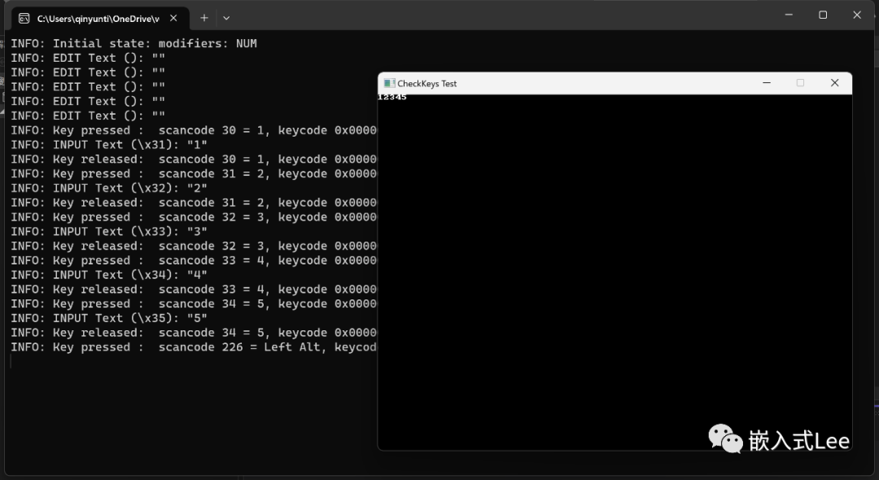Click the 'Key pressed : scancode 30' line
879x480 pixels.
[x=194, y=130]
